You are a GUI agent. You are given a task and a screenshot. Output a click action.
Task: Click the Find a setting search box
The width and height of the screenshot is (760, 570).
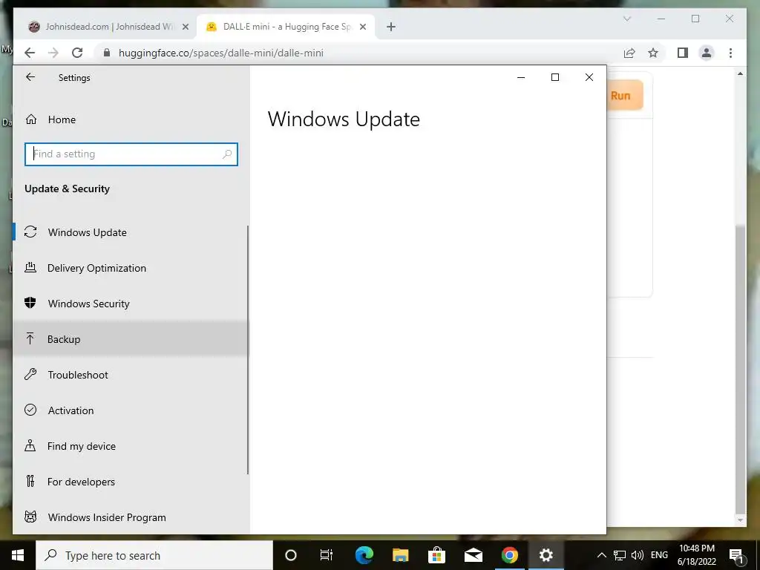pyautogui.click(x=131, y=154)
